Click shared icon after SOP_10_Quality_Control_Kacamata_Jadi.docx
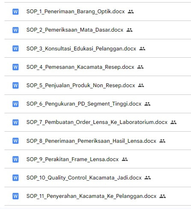This screenshot has width=191, height=209. point(147,178)
